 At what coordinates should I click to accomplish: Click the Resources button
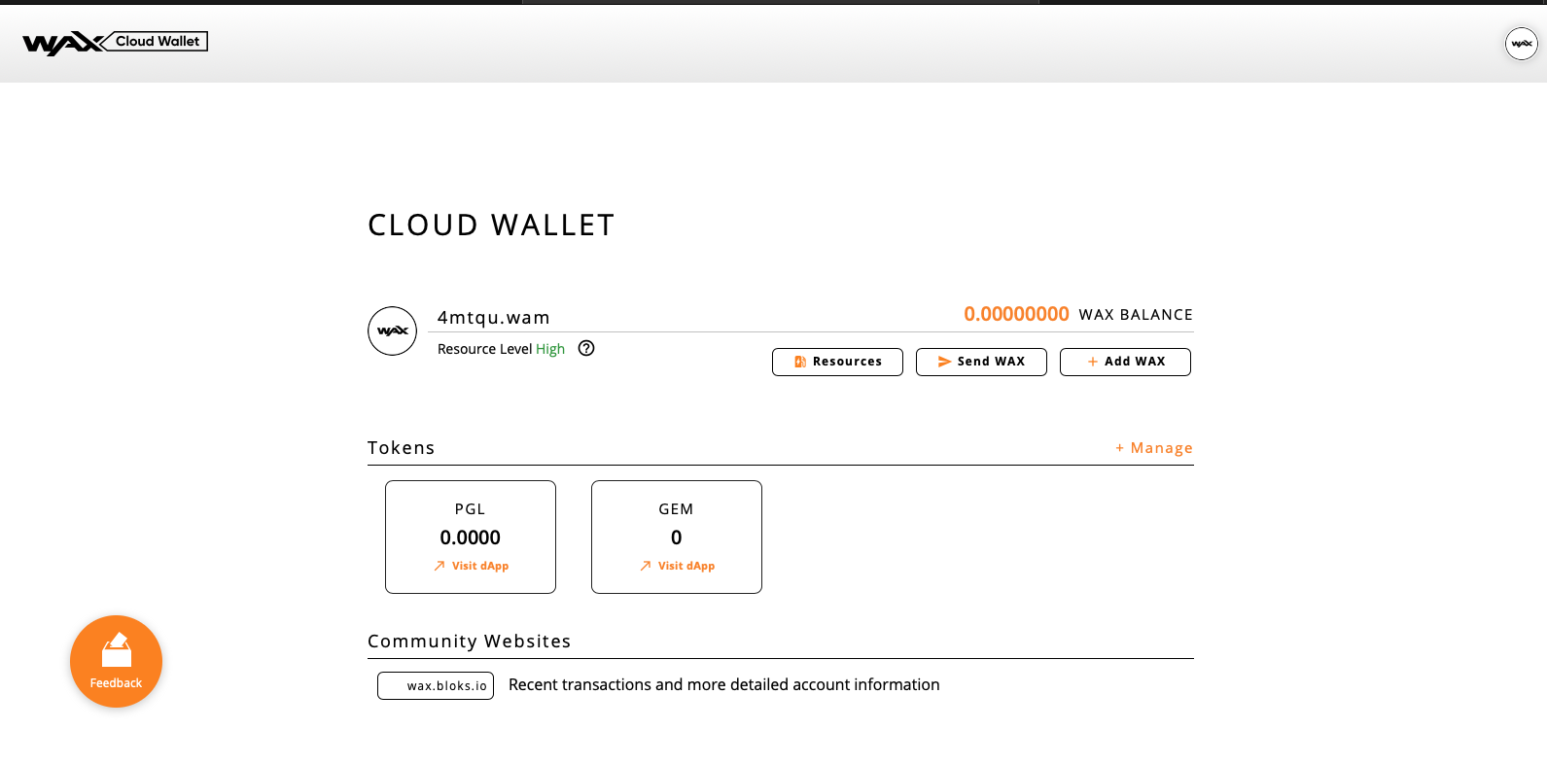tap(837, 362)
